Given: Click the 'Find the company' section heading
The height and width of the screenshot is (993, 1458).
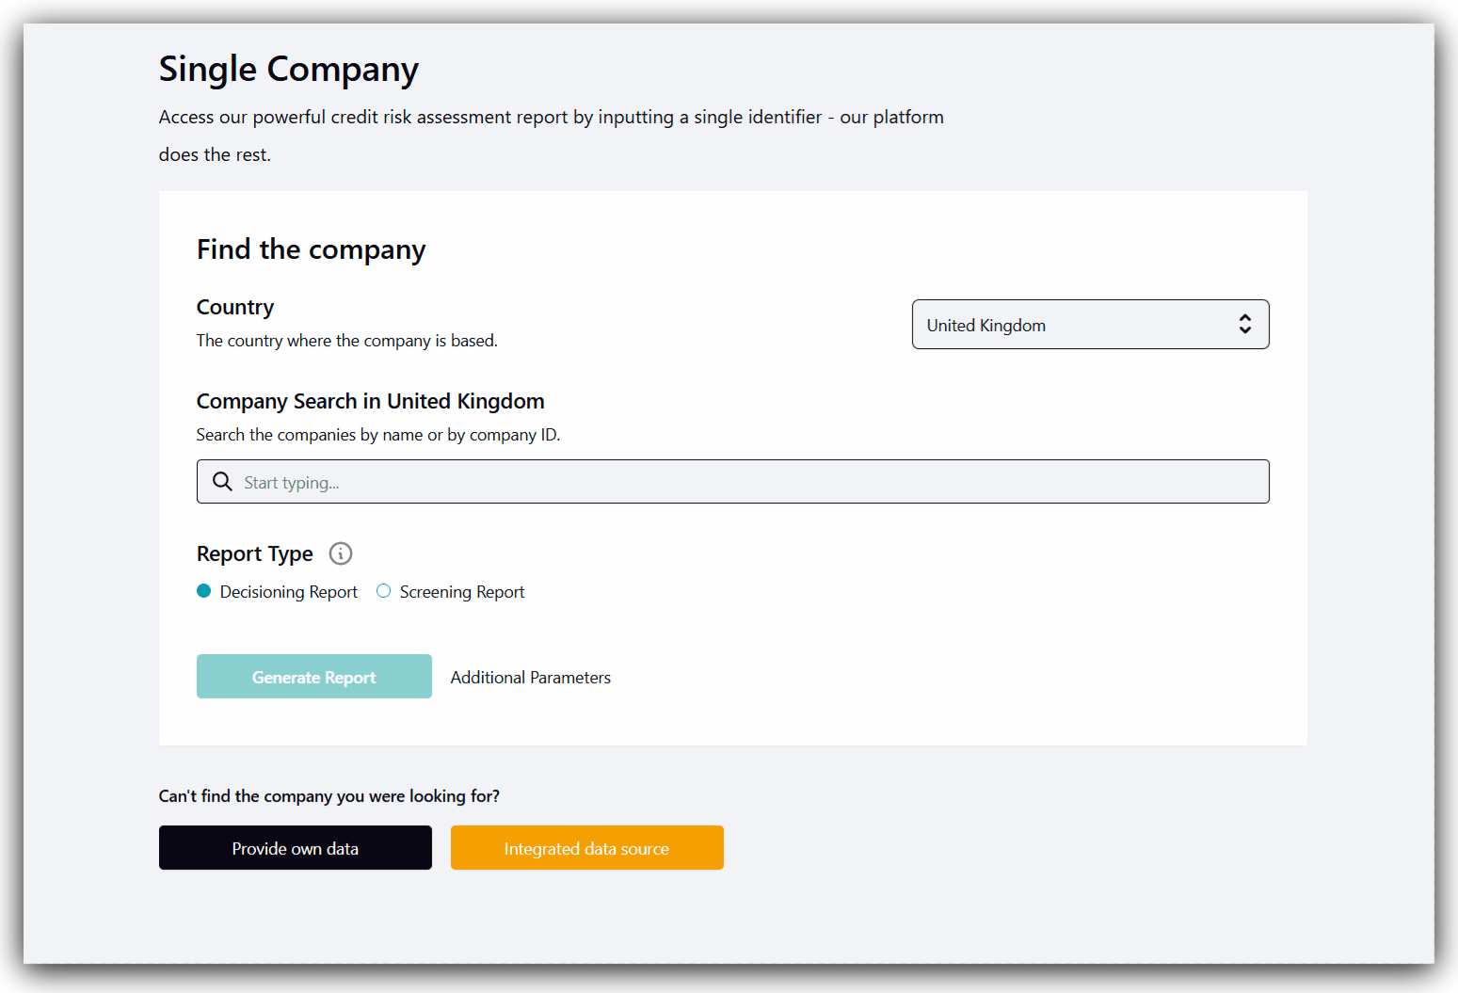Looking at the screenshot, I should point(311,249).
